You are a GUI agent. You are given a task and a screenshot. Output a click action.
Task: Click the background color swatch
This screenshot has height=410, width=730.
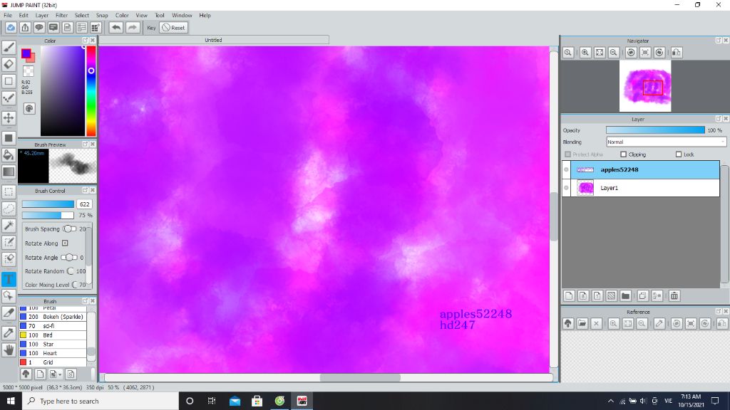click(x=32, y=59)
